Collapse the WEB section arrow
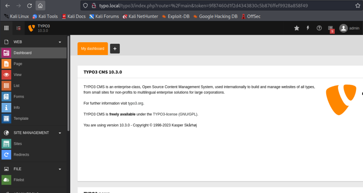363x193 pixels. pos(60,42)
